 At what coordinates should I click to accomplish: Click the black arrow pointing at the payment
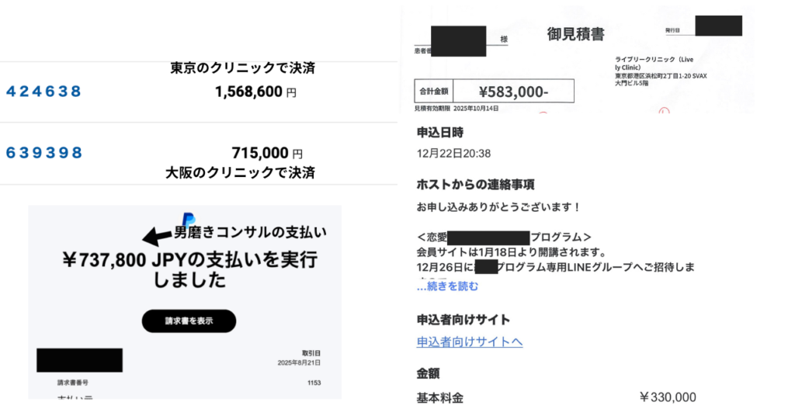156,236
